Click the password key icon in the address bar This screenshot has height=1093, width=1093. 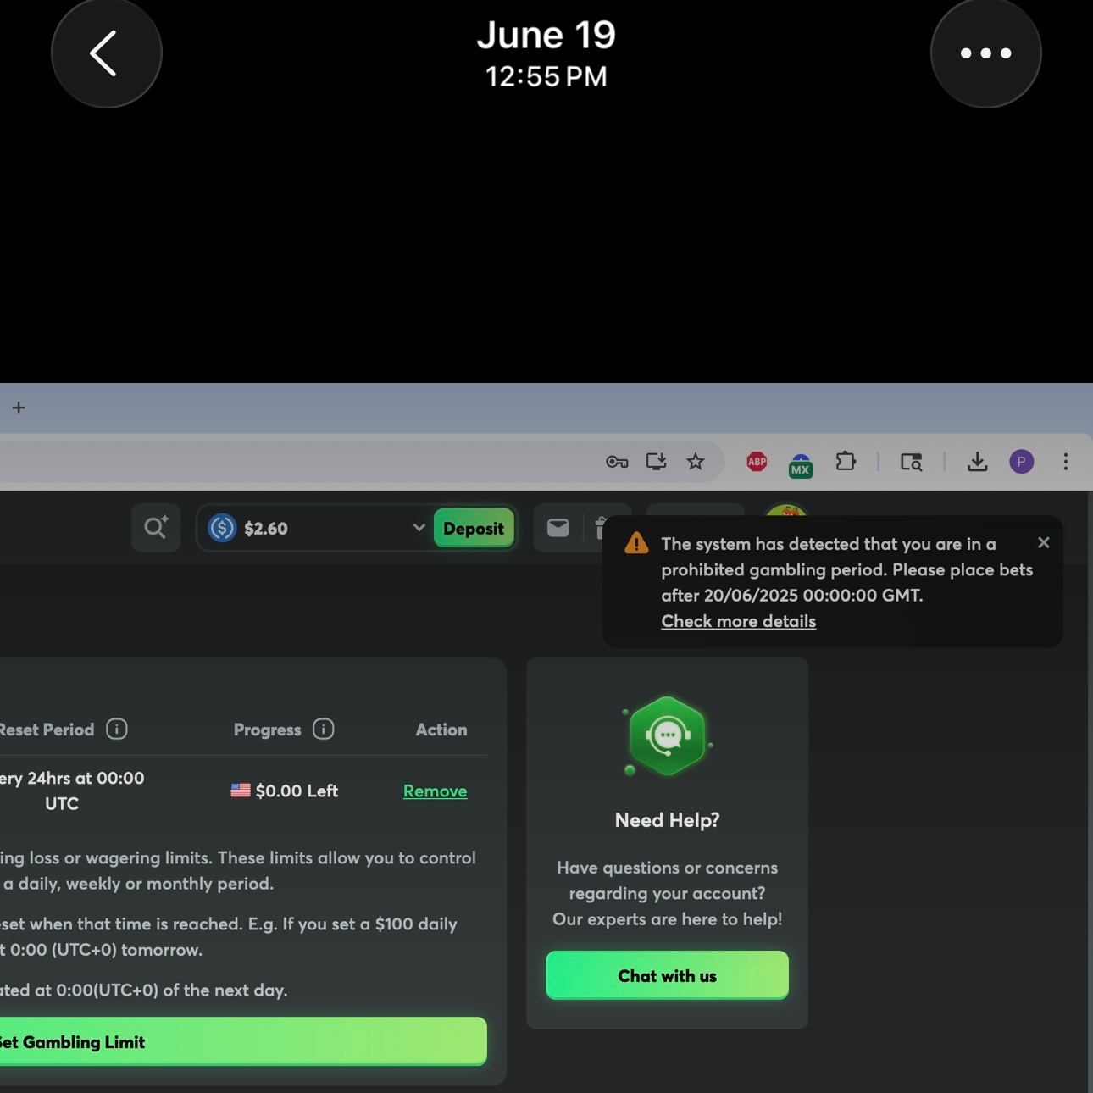click(x=617, y=462)
